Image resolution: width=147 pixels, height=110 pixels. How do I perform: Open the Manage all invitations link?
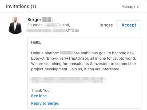(131, 6)
